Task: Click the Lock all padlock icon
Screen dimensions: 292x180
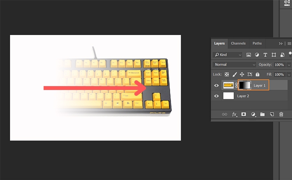Action: (x=257, y=74)
